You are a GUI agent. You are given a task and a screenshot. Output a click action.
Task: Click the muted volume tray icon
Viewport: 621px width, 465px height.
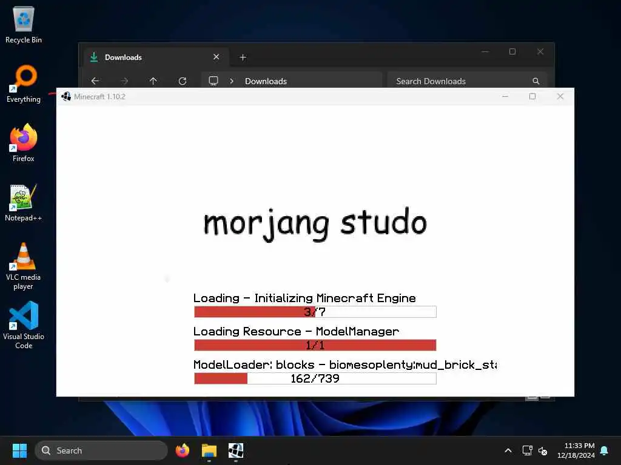pos(543,450)
